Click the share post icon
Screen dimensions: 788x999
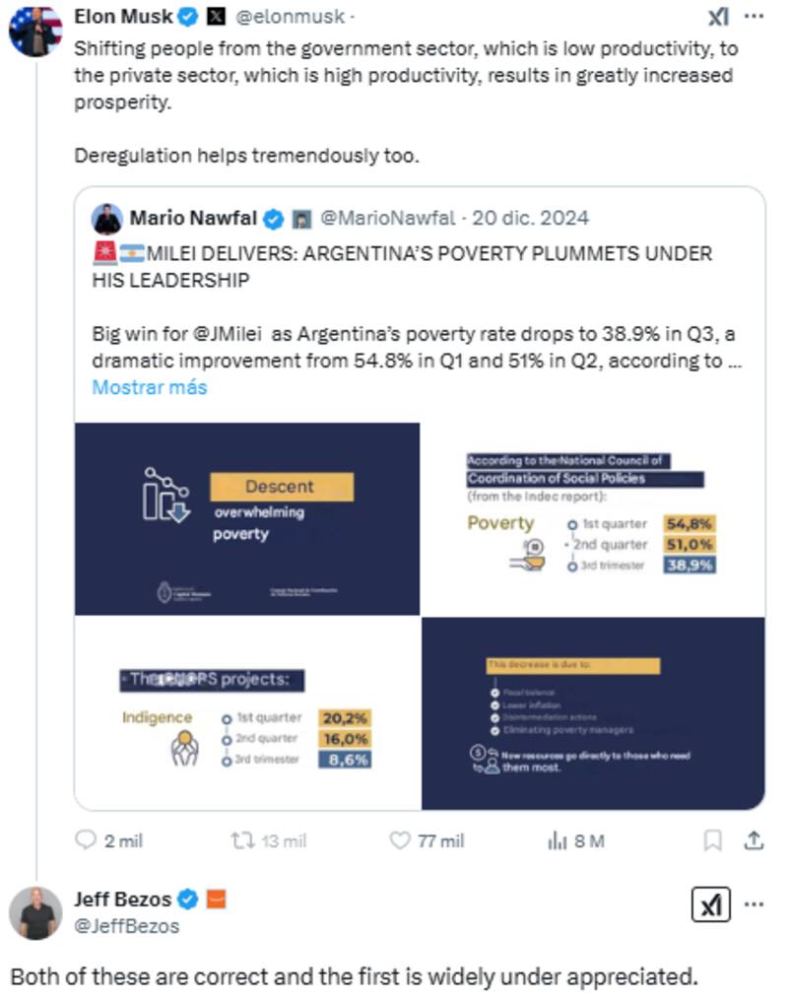[754, 840]
